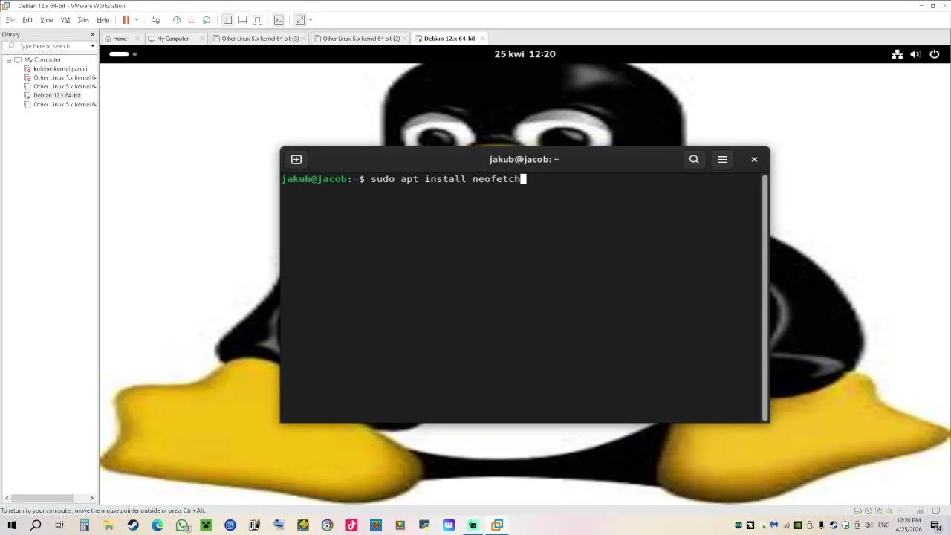Open Windows Task View
Screen dimensions: 951x535
[x=59, y=525]
